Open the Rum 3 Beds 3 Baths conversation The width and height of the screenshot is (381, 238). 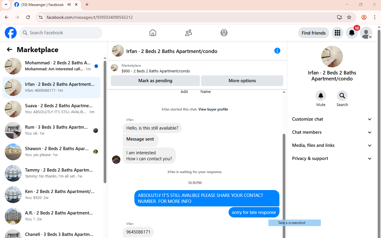click(51, 130)
